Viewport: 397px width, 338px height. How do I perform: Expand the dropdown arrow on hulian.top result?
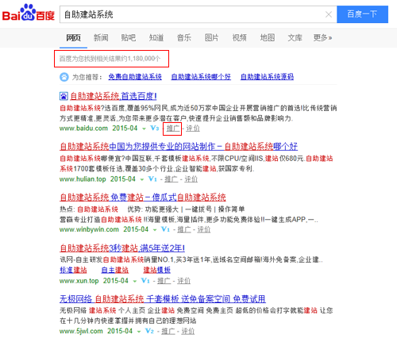pyautogui.click(x=142, y=179)
